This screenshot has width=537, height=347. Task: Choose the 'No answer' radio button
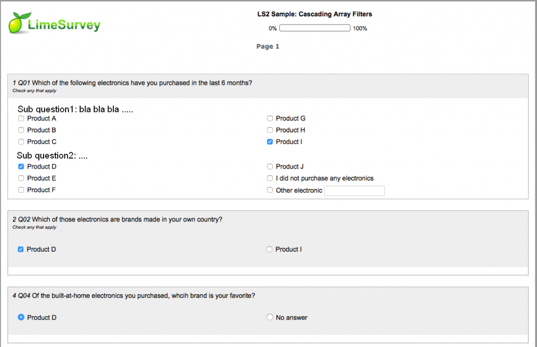(x=270, y=317)
